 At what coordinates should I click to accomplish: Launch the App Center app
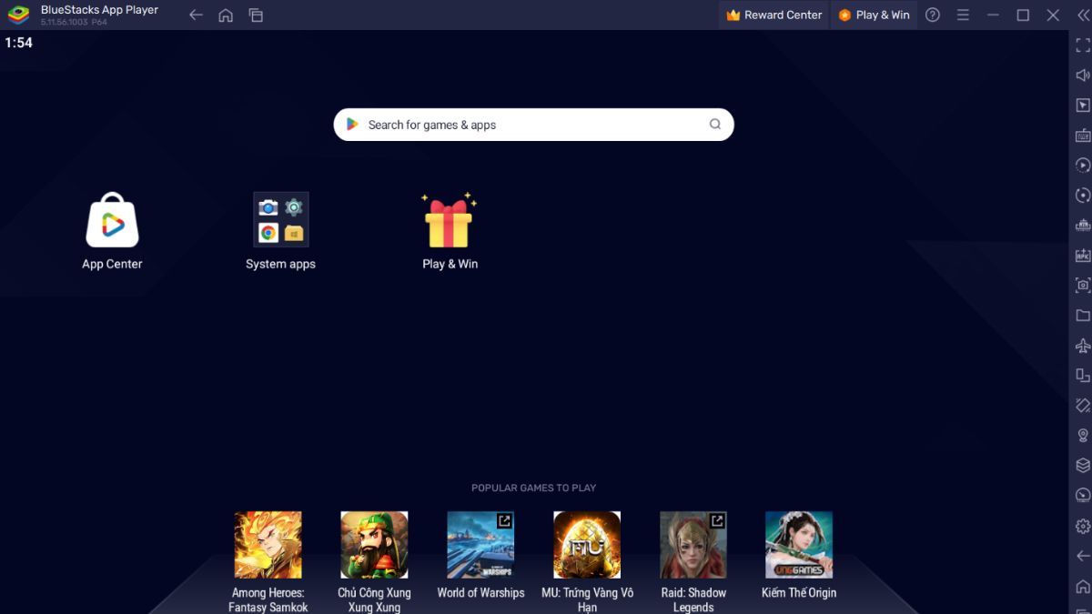click(112, 220)
